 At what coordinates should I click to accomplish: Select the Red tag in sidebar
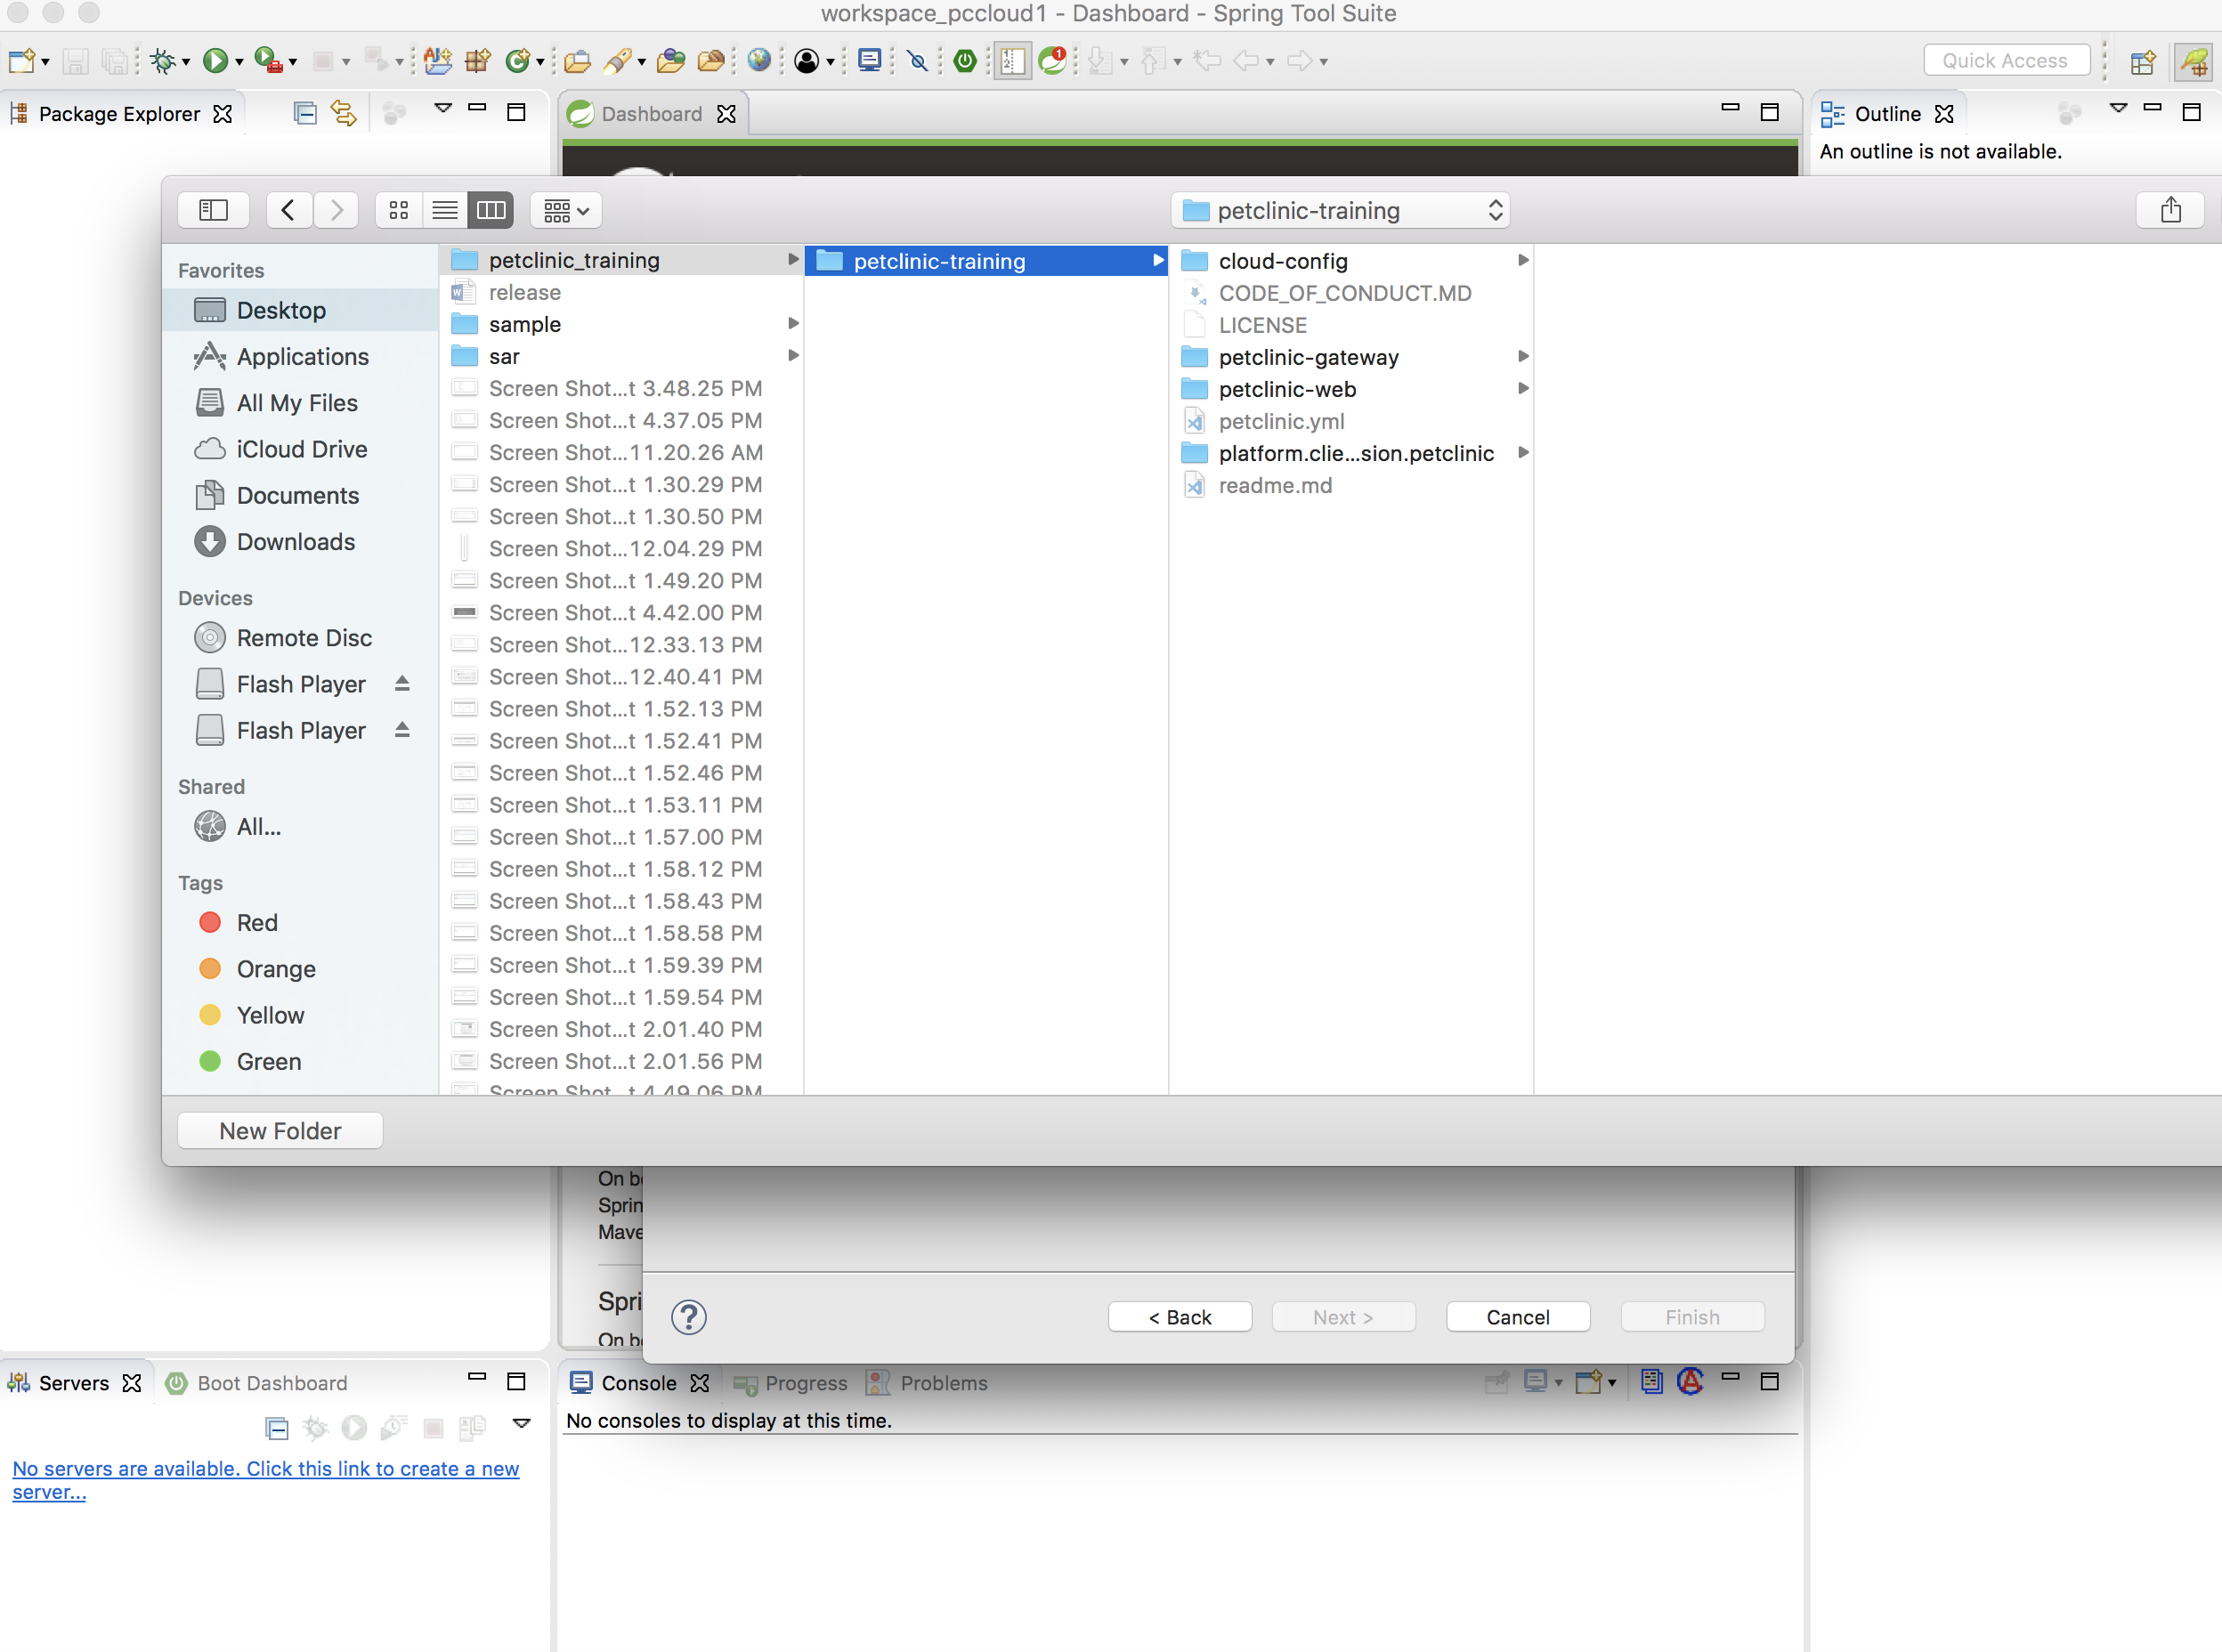[257, 922]
